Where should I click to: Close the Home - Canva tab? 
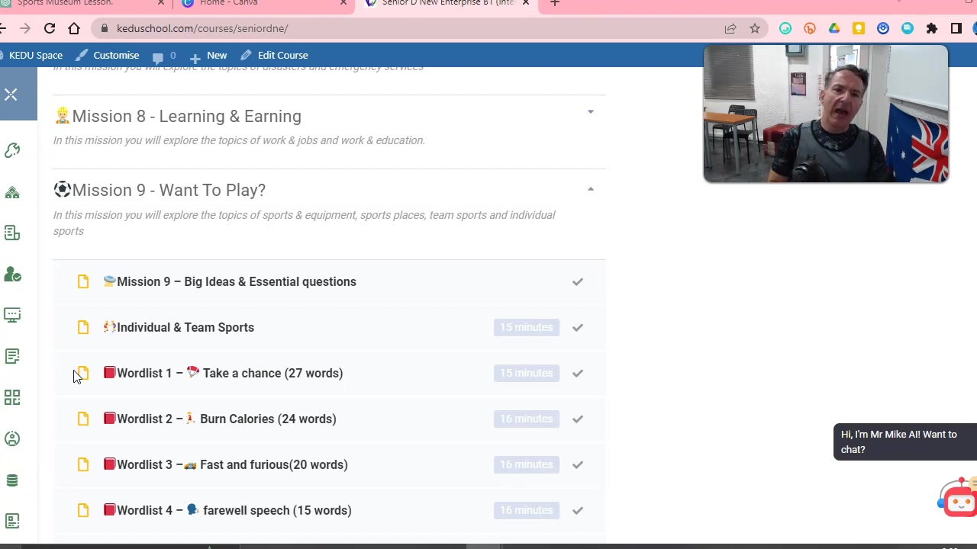coord(343,3)
